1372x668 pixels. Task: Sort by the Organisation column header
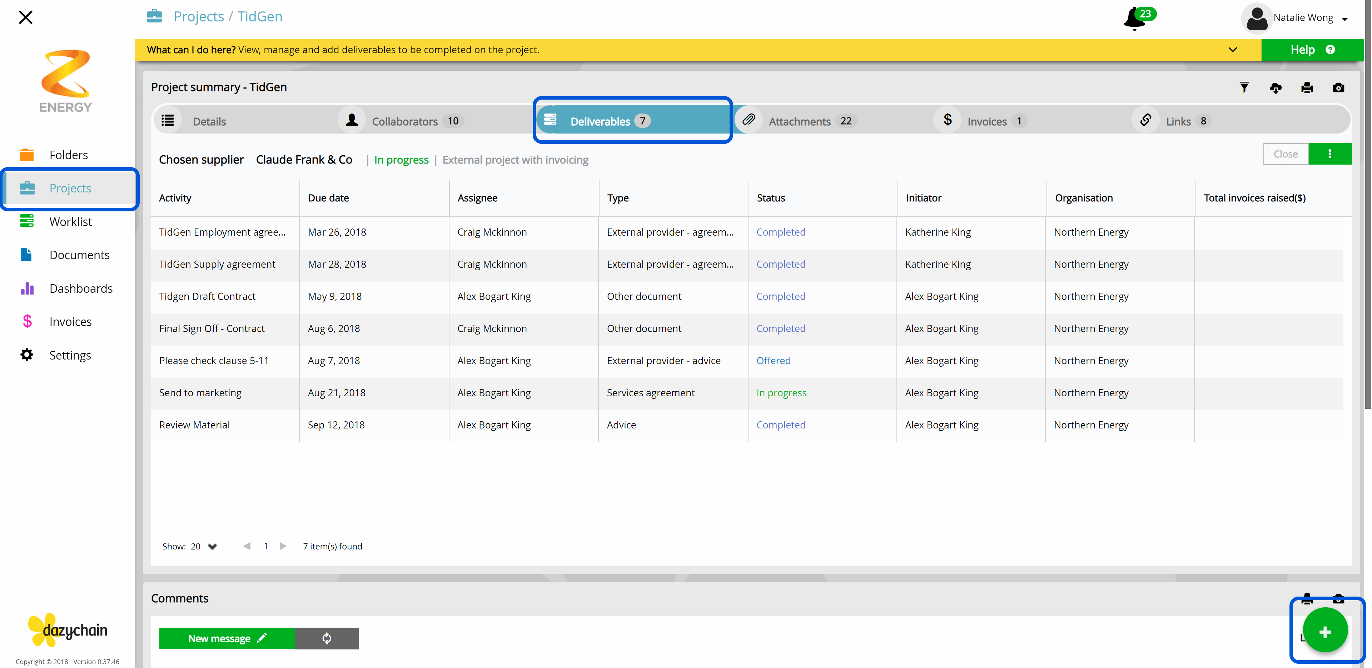point(1083,198)
